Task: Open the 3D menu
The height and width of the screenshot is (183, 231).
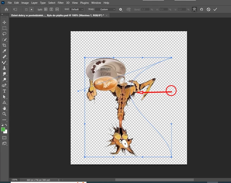Action: [68, 3]
